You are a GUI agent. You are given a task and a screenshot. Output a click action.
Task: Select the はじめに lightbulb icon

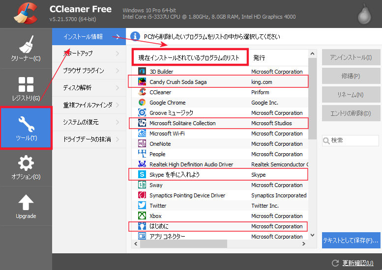[x=142, y=226]
